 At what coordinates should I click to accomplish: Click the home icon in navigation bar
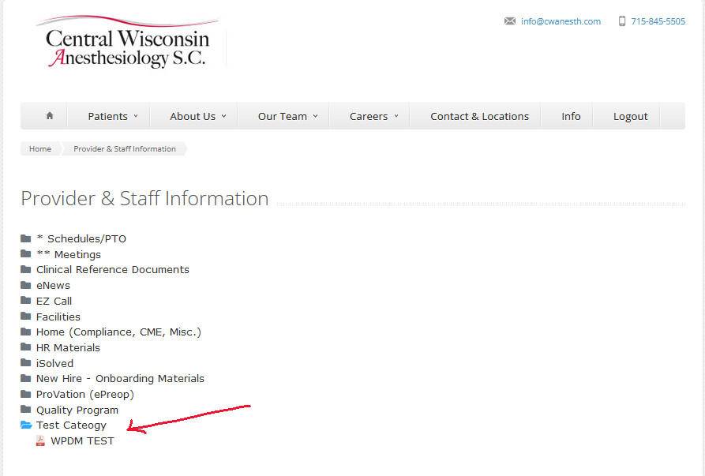point(50,115)
